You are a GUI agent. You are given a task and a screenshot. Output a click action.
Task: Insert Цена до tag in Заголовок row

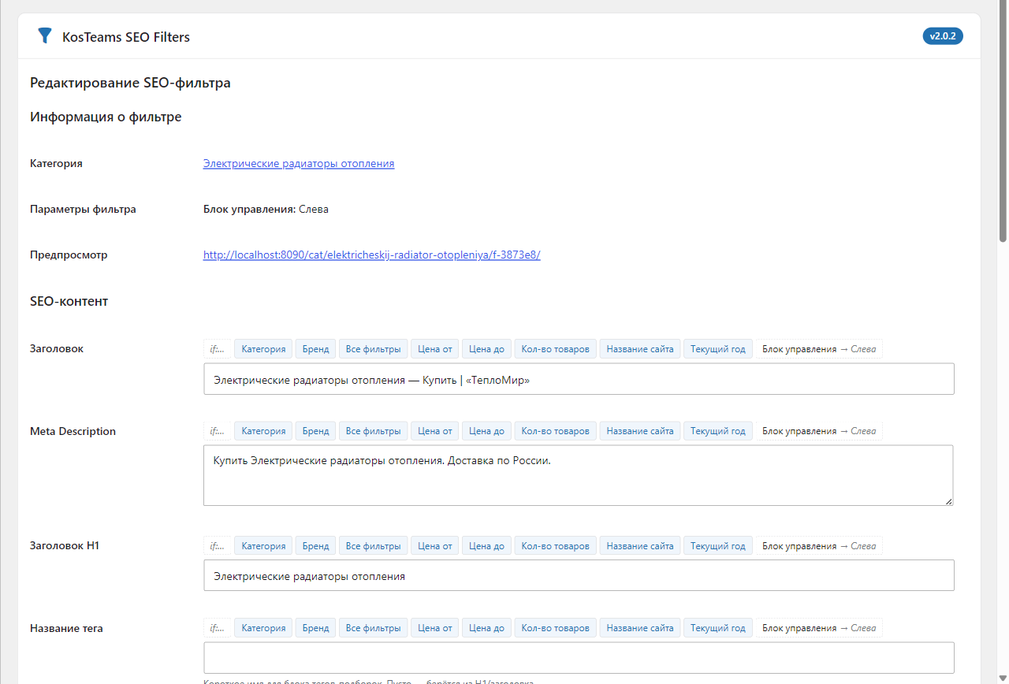486,348
